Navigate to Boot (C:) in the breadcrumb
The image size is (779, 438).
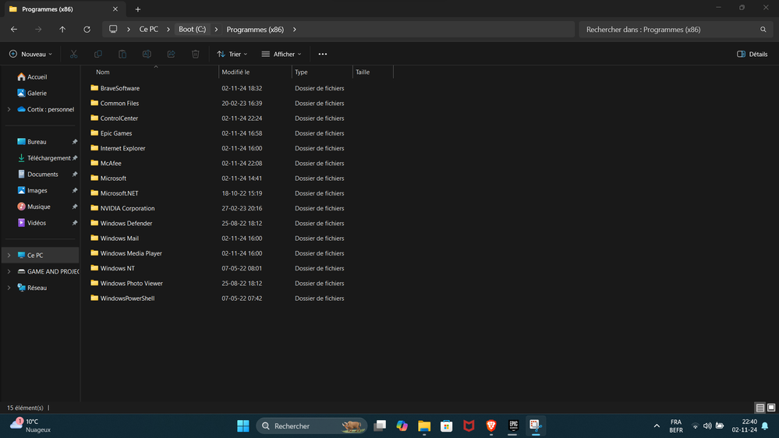click(x=192, y=30)
